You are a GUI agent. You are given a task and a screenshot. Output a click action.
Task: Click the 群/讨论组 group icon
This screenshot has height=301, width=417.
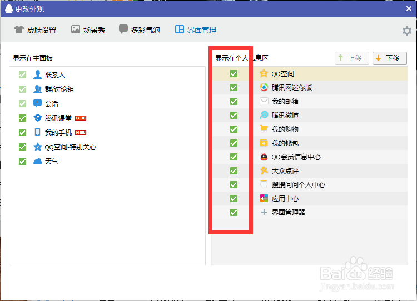tap(37, 89)
